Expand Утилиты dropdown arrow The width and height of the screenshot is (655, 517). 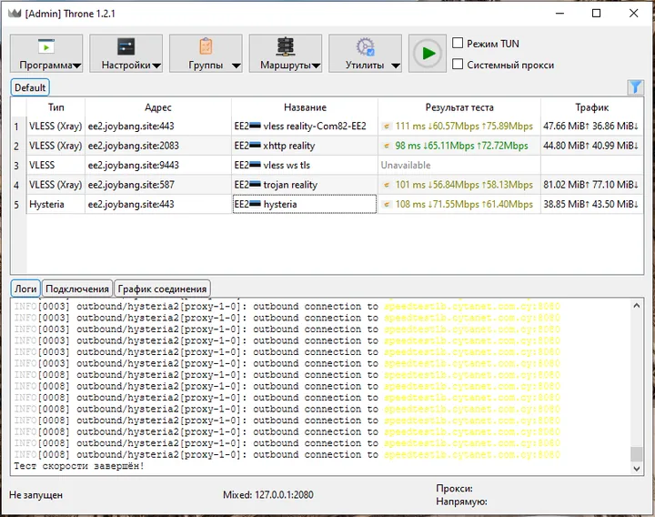tap(396, 66)
